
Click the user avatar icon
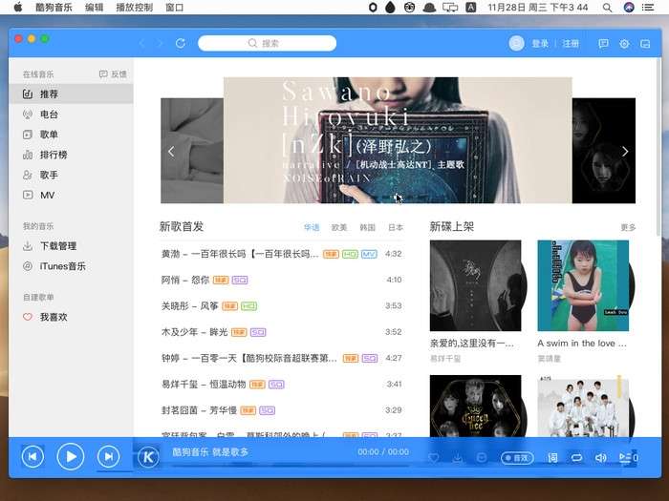(516, 43)
